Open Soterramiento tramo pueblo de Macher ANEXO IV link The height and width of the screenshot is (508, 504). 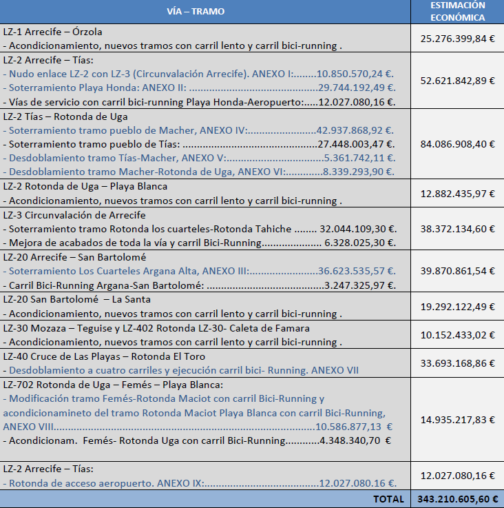[198, 130]
